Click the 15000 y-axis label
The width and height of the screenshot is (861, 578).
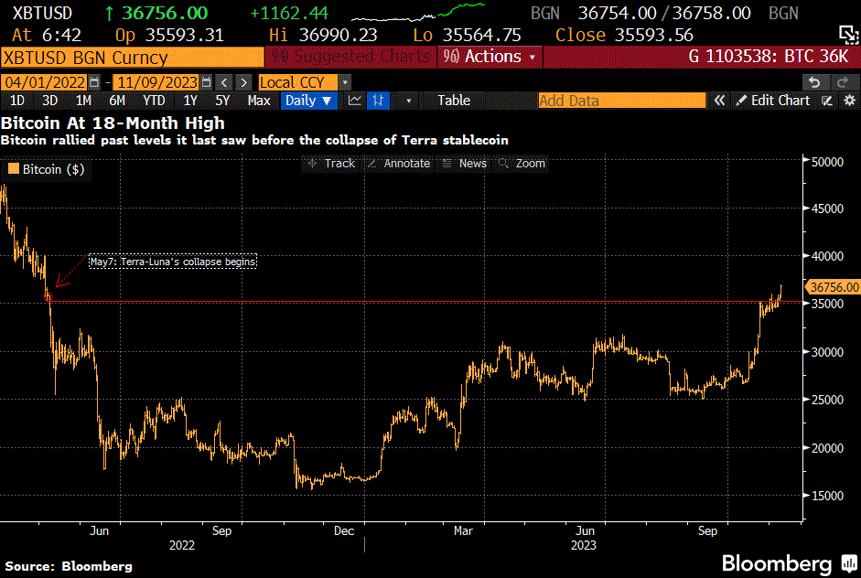pos(827,496)
